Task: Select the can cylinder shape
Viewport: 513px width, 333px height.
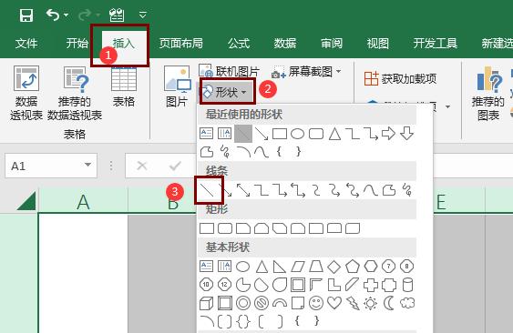Action: tap(407, 285)
